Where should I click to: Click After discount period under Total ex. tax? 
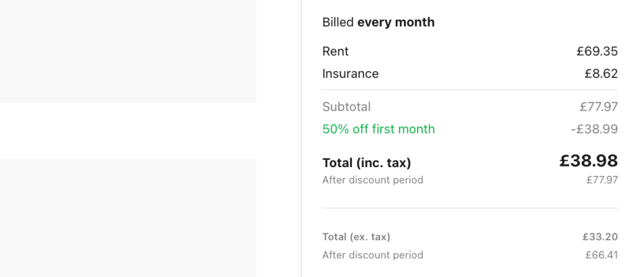point(373,255)
